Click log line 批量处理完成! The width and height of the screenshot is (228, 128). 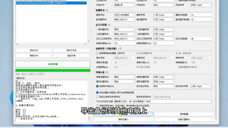pos(25,106)
